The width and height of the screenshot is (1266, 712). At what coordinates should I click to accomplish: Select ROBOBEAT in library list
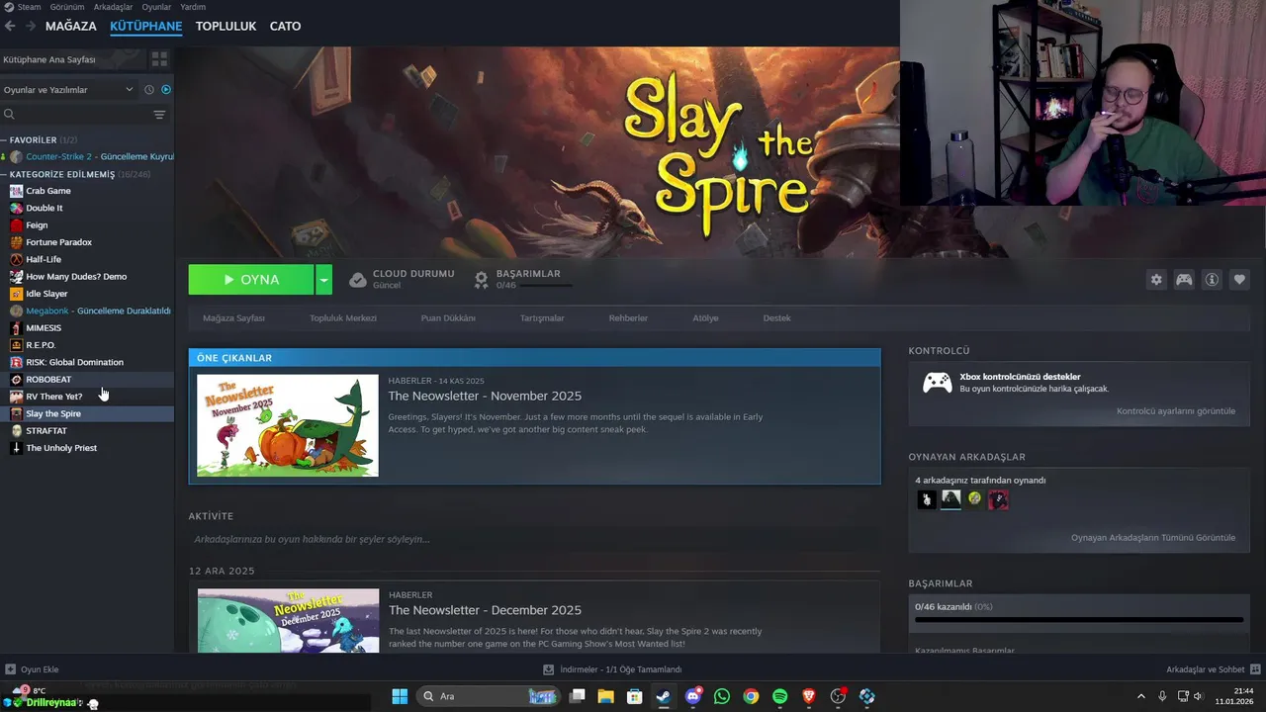click(87, 379)
